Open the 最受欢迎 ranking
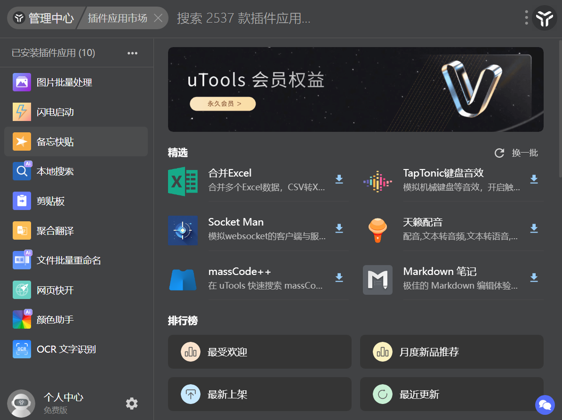This screenshot has width=562, height=420. (x=259, y=352)
